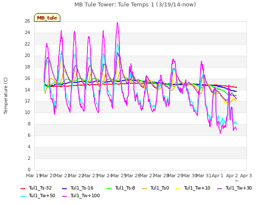Click the green Tul1_Ts-8 legend swatch

click(x=109, y=188)
